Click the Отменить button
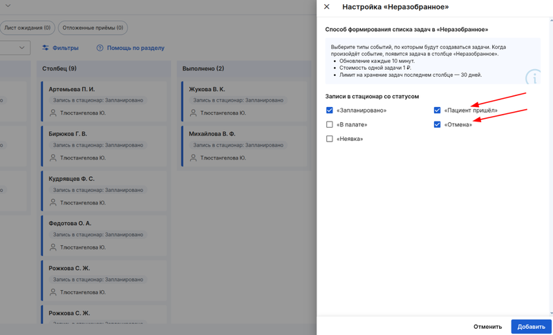 487,327
